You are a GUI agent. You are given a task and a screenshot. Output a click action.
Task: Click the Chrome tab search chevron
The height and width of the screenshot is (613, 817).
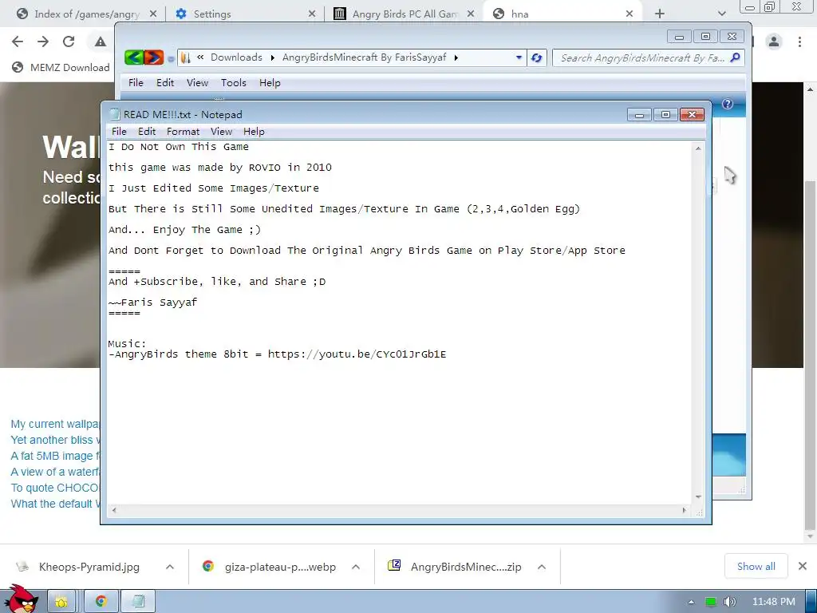[x=721, y=14]
